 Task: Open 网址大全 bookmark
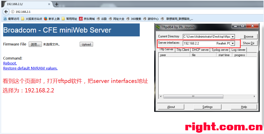click(116, 19)
